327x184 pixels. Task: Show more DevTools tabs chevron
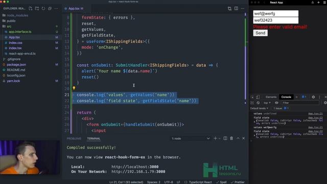tap(296, 97)
